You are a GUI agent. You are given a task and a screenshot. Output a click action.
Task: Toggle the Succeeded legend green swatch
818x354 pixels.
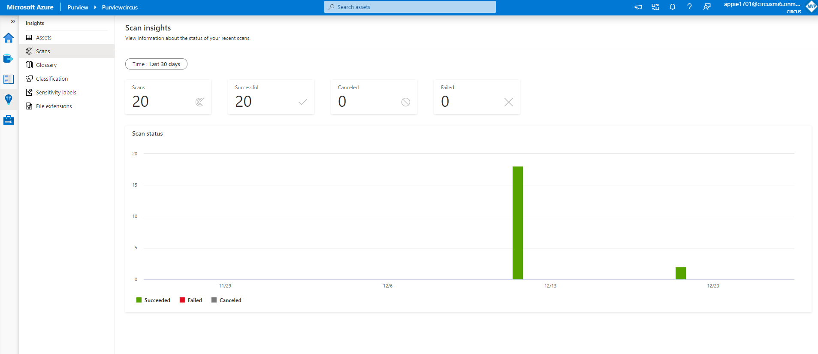click(139, 300)
